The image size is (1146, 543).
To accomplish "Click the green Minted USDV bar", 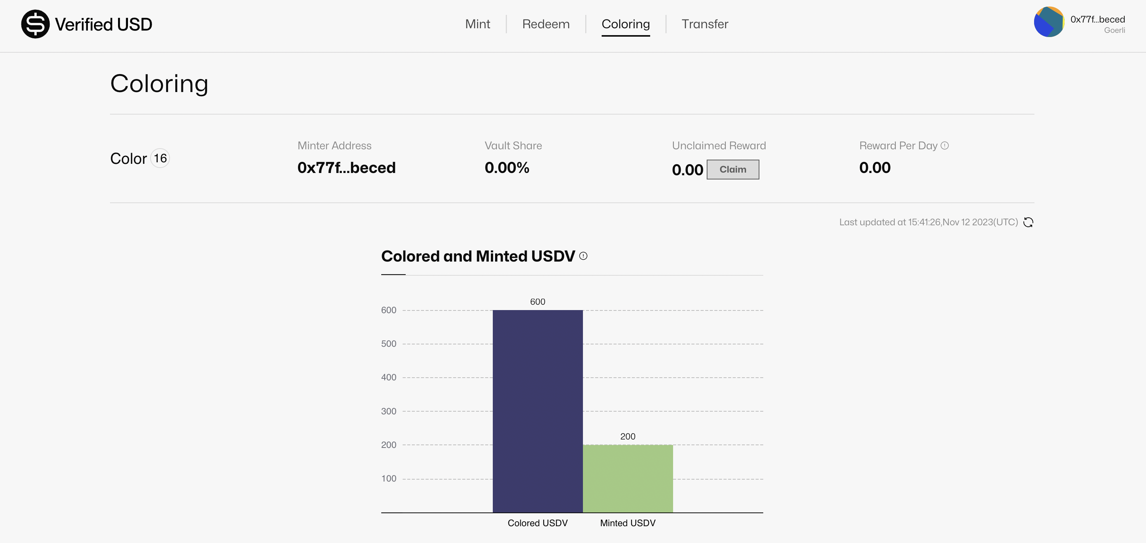I will pyautogui.click(x=627, y=478).
